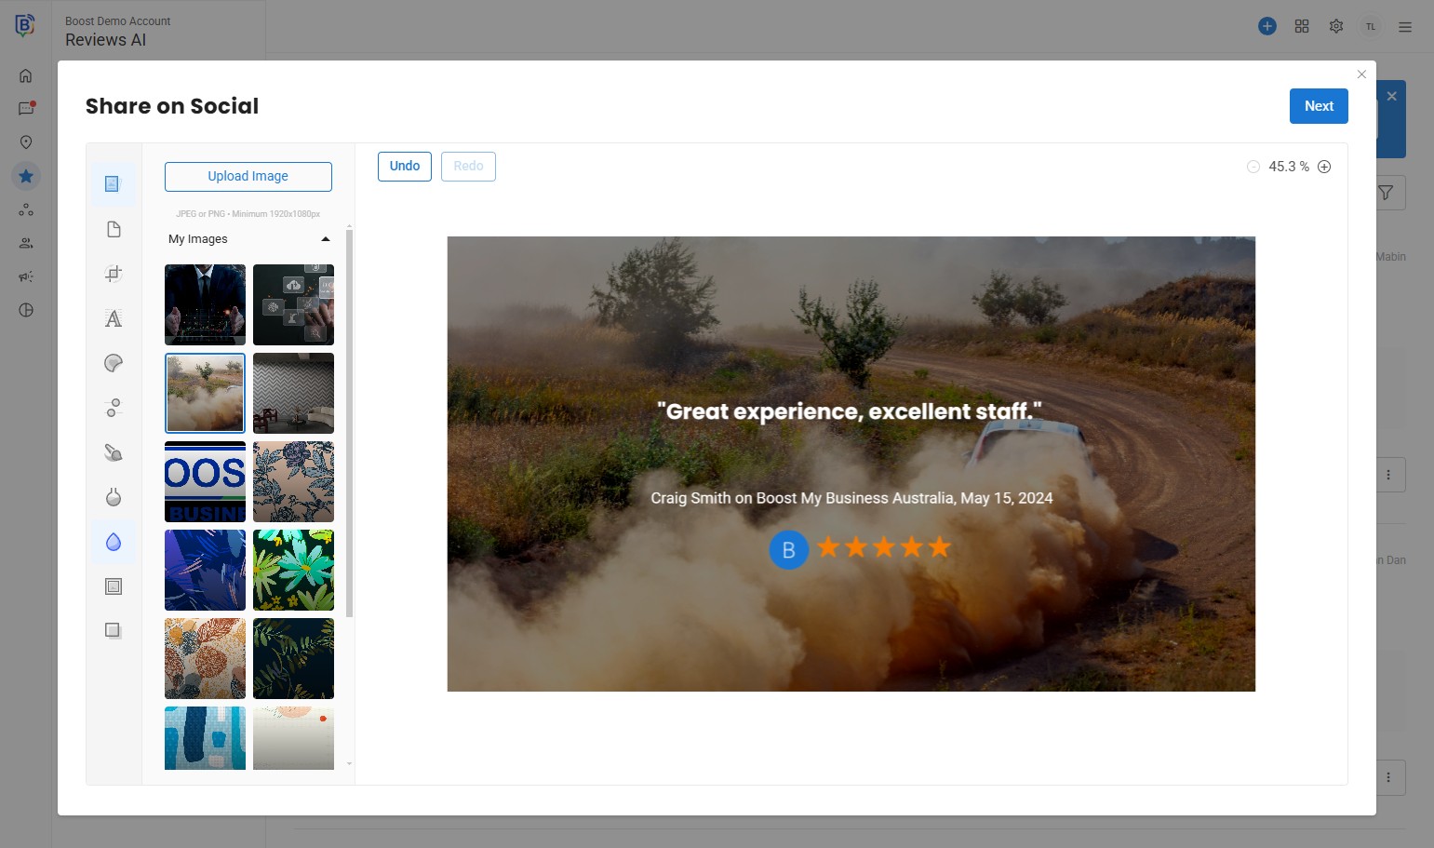Select the image background tool icon
Screen dimensions: 1434x848
click(114, 184)
